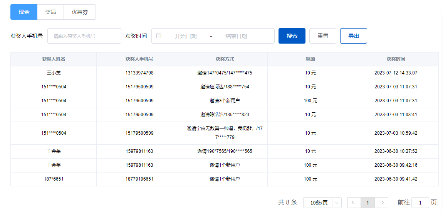Image resolution: width=443 pixels, height=213 pixels.
Task: Click phone number 18779196651 cell
Action: (139, 179)
